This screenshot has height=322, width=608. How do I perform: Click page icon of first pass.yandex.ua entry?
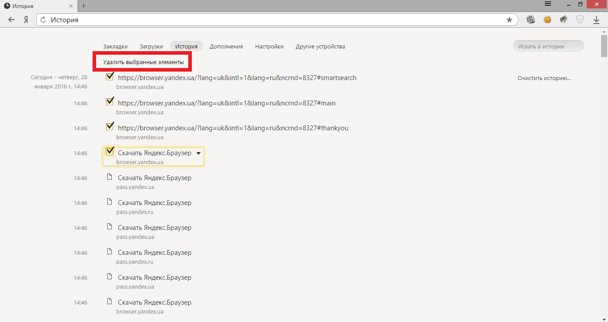pos(109,177)
